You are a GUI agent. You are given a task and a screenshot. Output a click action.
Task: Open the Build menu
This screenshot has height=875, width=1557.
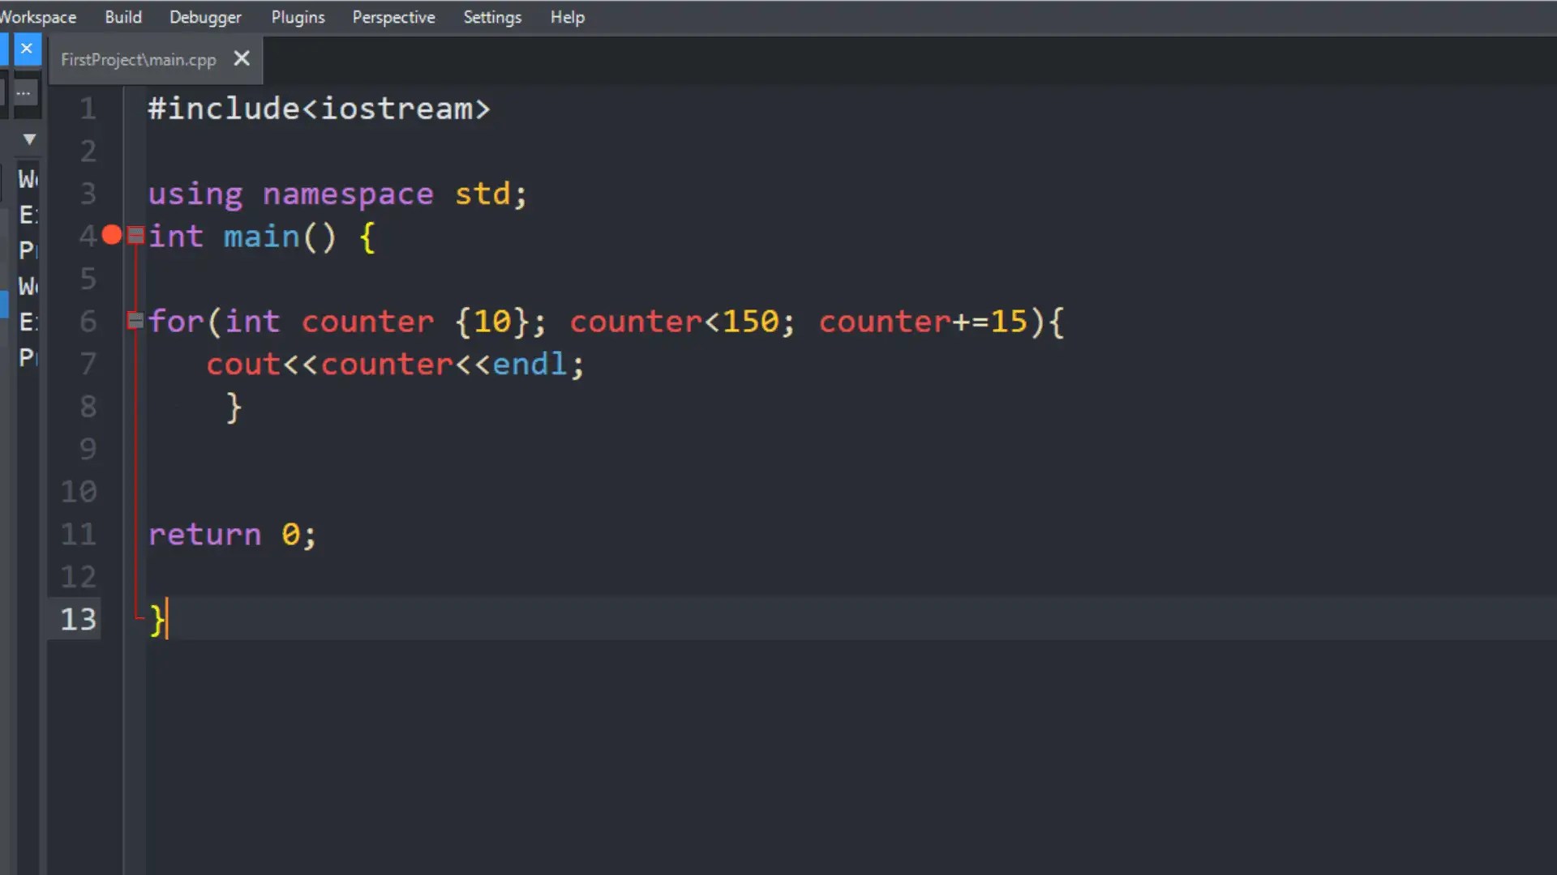[123, 17]
